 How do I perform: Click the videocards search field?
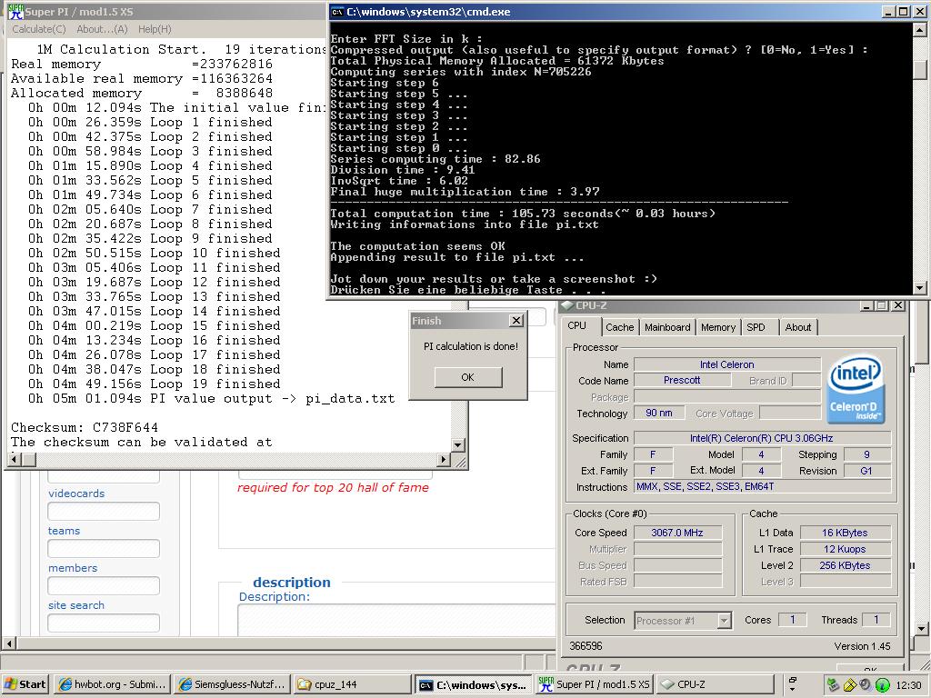104,511
